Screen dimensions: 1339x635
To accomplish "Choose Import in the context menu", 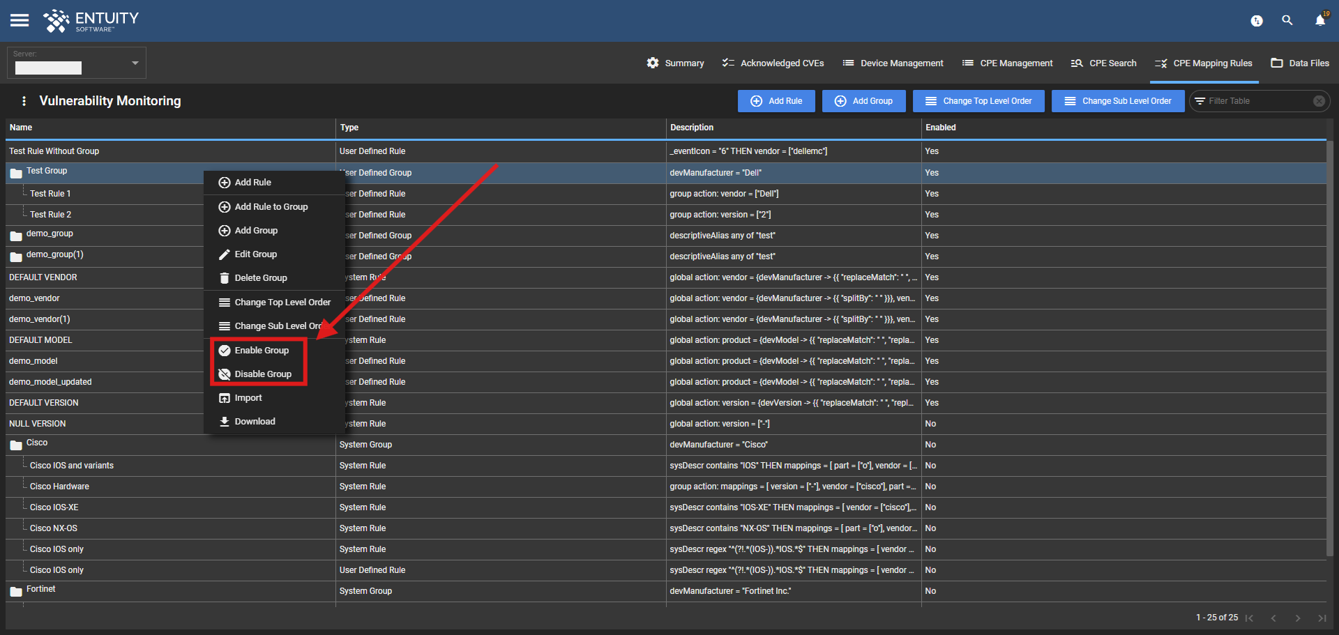I will click(274, 398).
